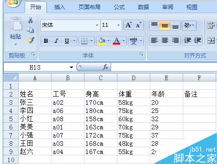The height and width of the screenshot is (164, 217).
Task: Align text left
Action: 154,41
